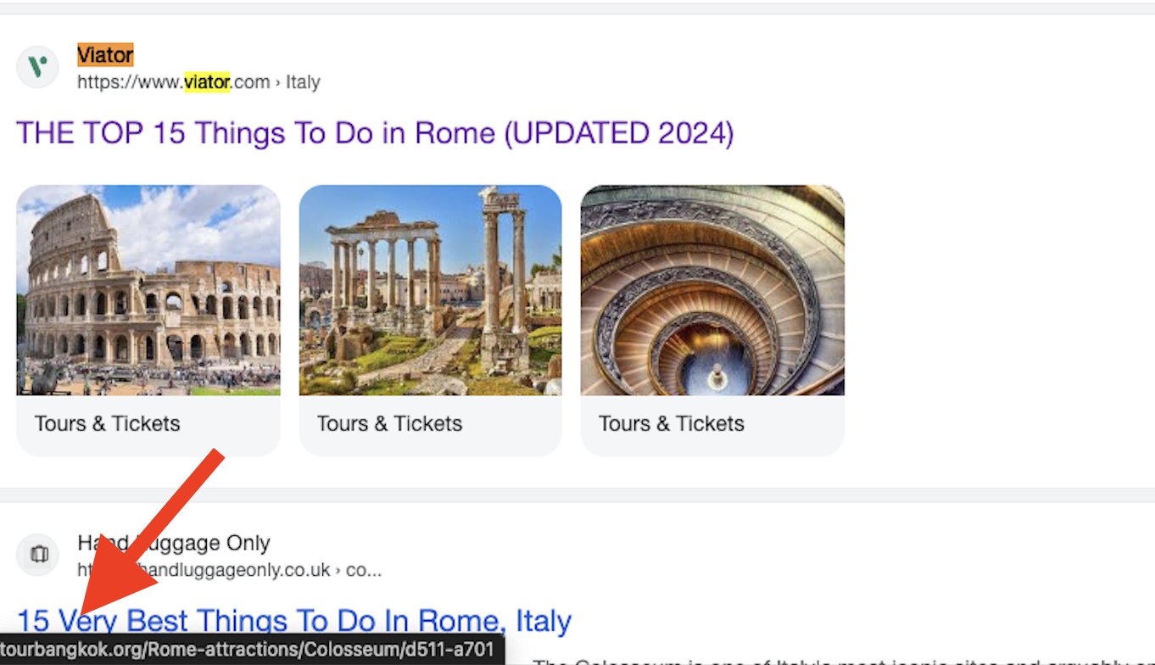The image size is (1155, 665).
Task: Open the Viator site name
Action: (x=105, y=55)
